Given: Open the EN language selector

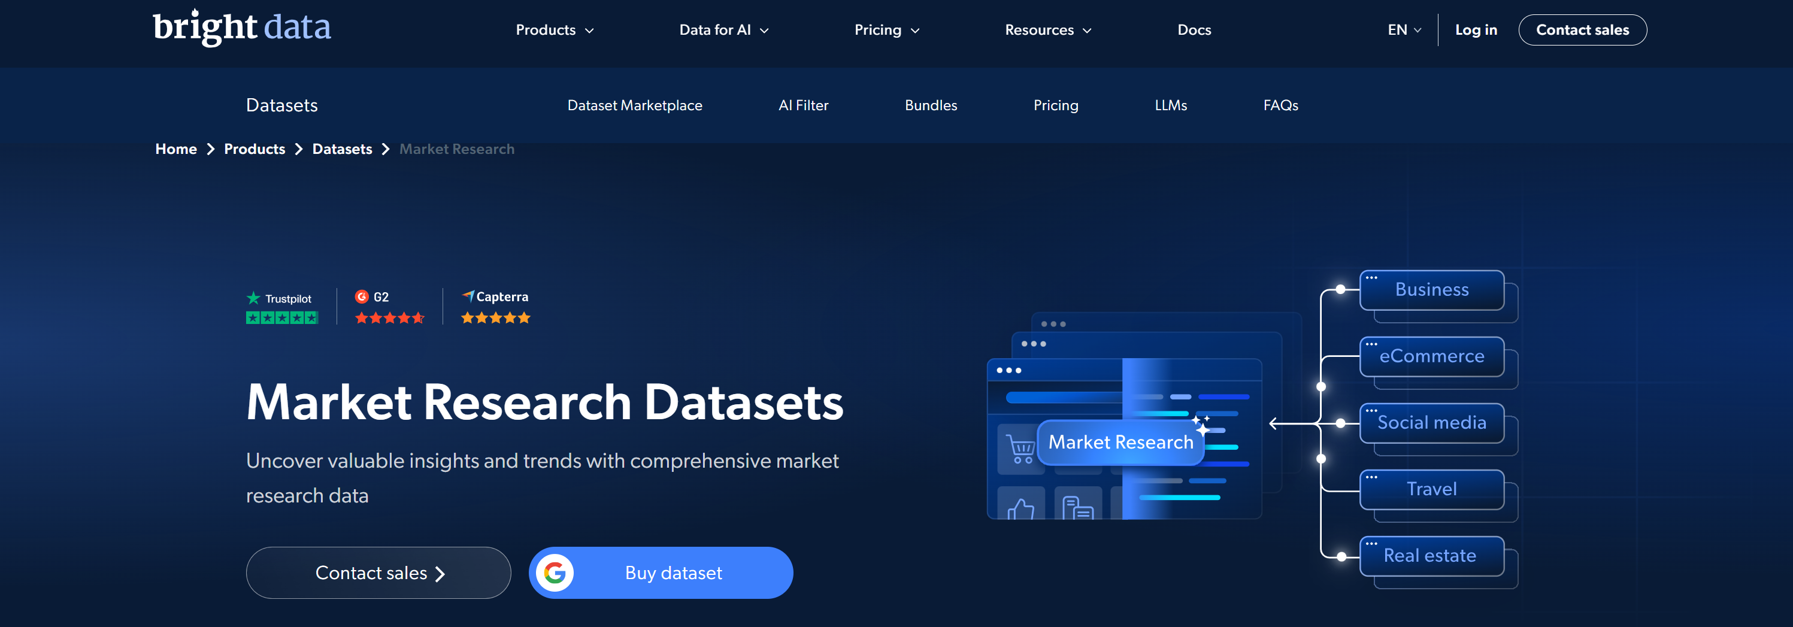Looking at the screenshot, I should tap(1403, 30).
